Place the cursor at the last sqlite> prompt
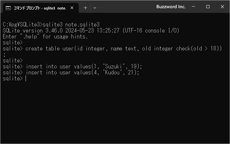This screenshot has height=144, width=230. click(x=26, y=78)
